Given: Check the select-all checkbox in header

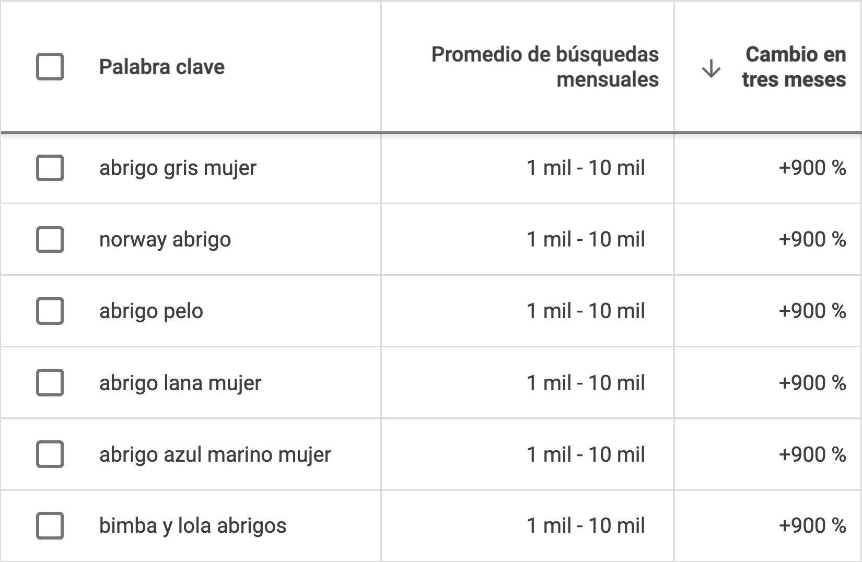Looking at the screenshot, I should tap(49, 66).
